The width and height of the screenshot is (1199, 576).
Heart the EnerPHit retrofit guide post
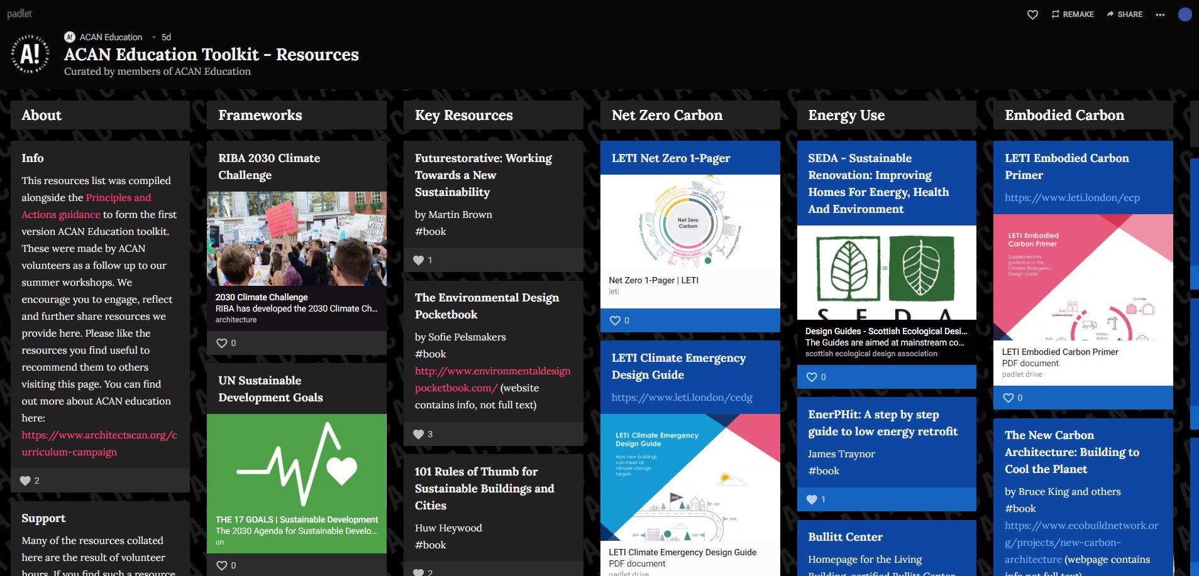pos(812,499)
